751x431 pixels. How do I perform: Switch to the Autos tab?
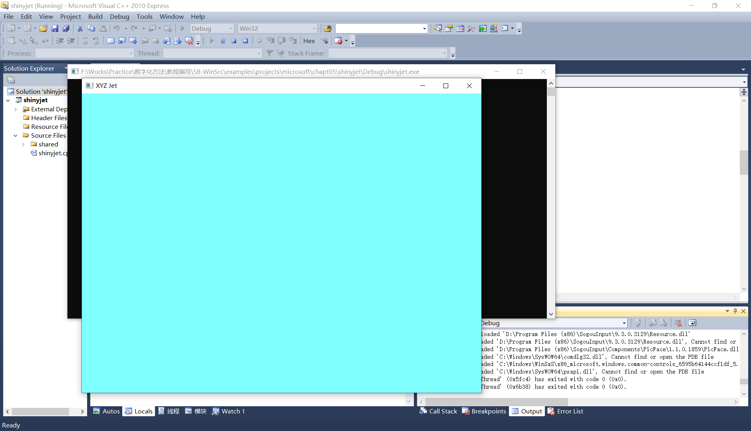(x=106, y=411)
